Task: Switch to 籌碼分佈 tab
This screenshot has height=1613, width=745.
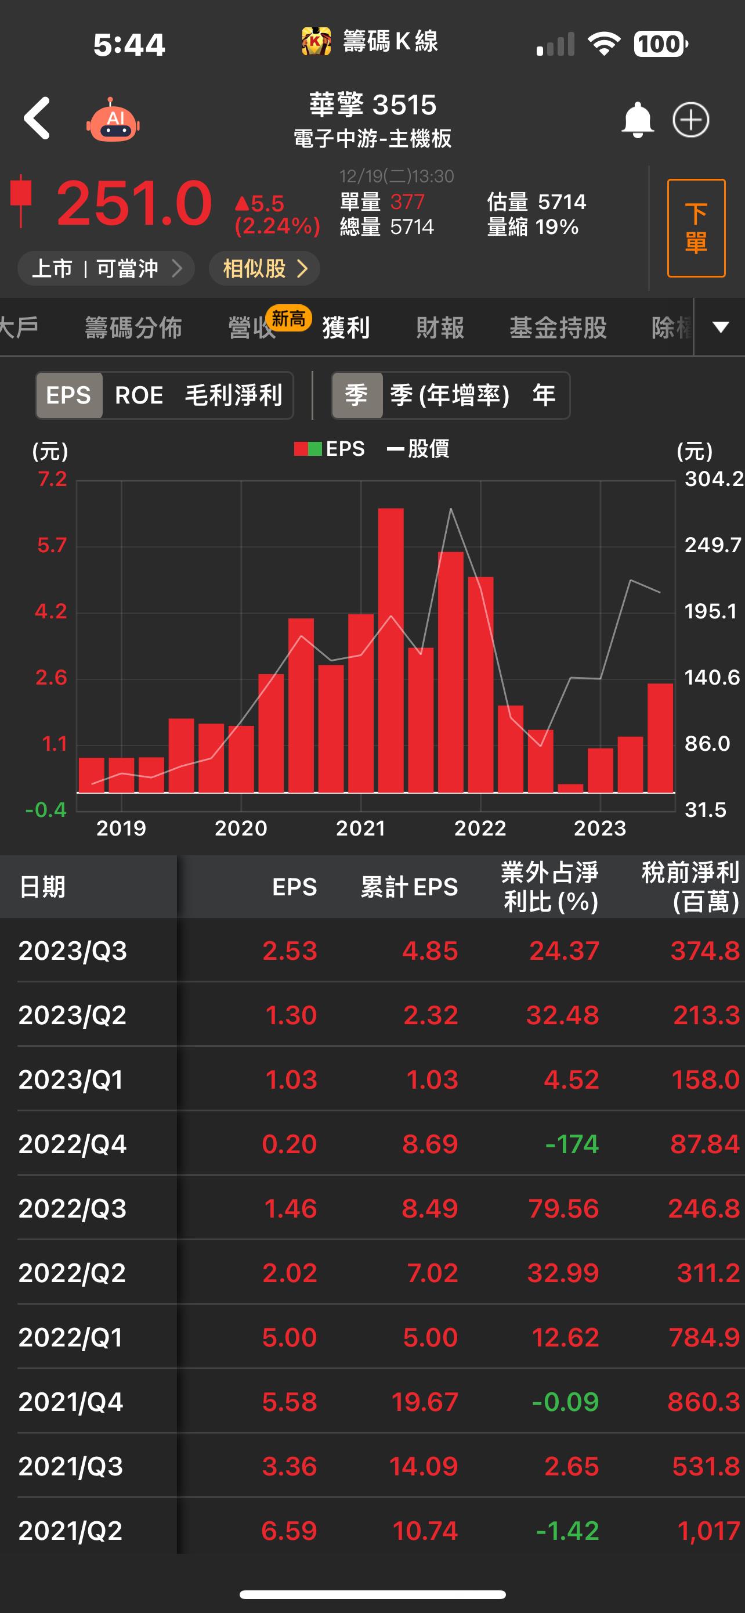Action: click(133, 327)
